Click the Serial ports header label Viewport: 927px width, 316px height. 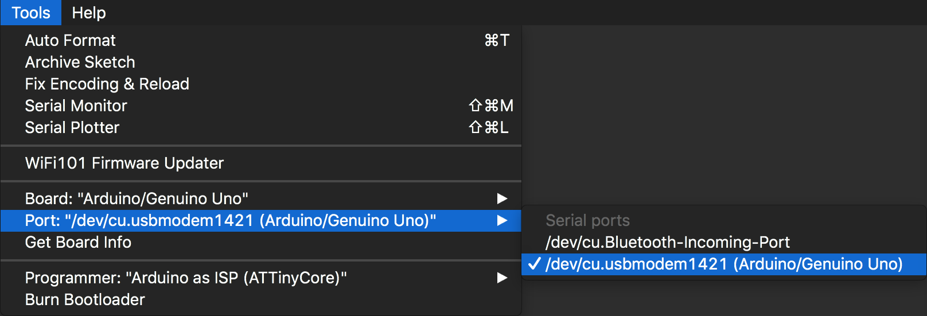pos(587,220)
